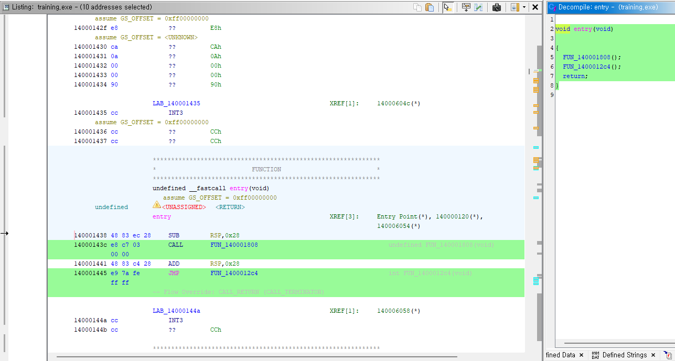Click the Listing window icon in its title bar
Image resolution: width=675 pixels, height=361 pixels.
point(5,7)
